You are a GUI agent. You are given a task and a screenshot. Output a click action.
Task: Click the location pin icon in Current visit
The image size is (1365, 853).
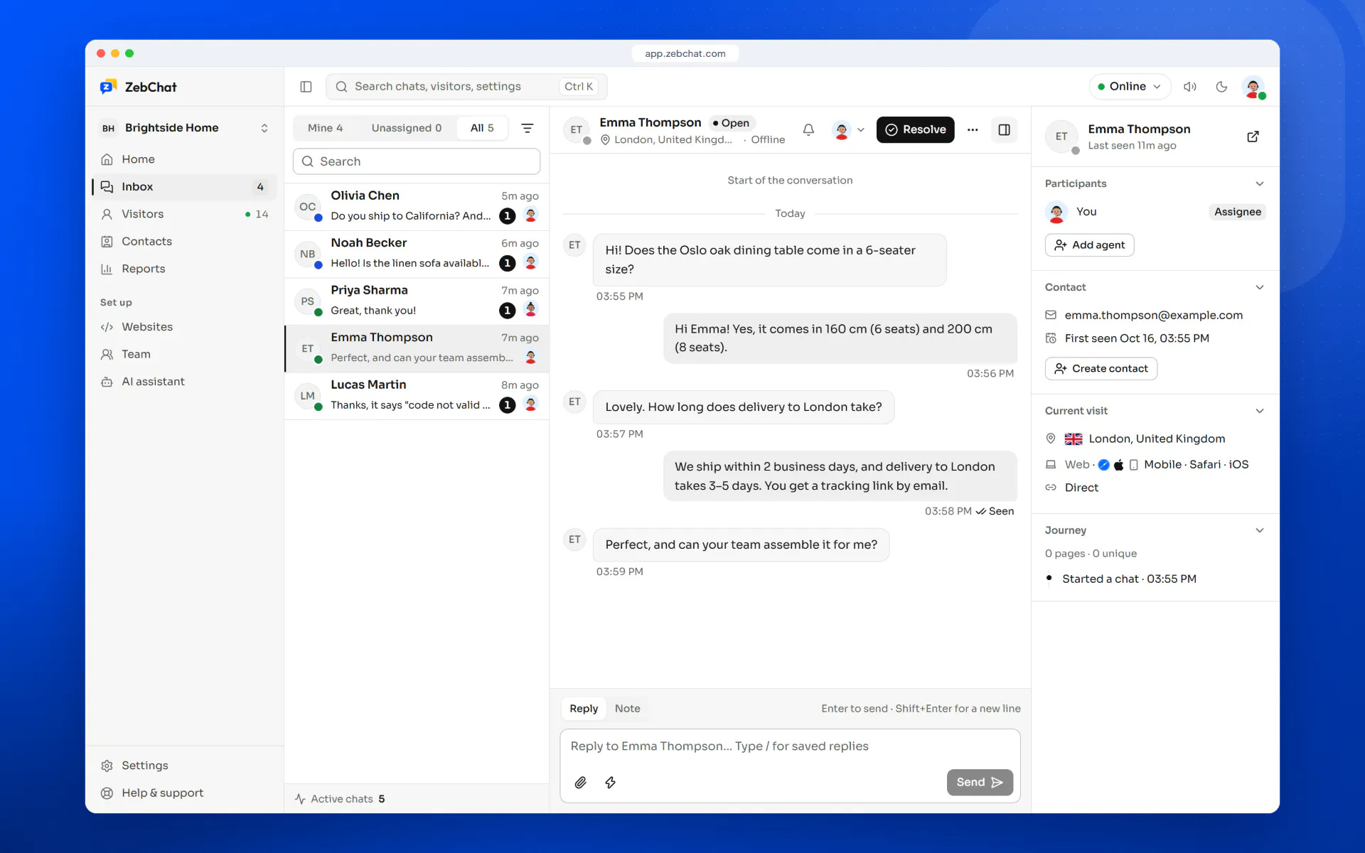point(1051,439)
